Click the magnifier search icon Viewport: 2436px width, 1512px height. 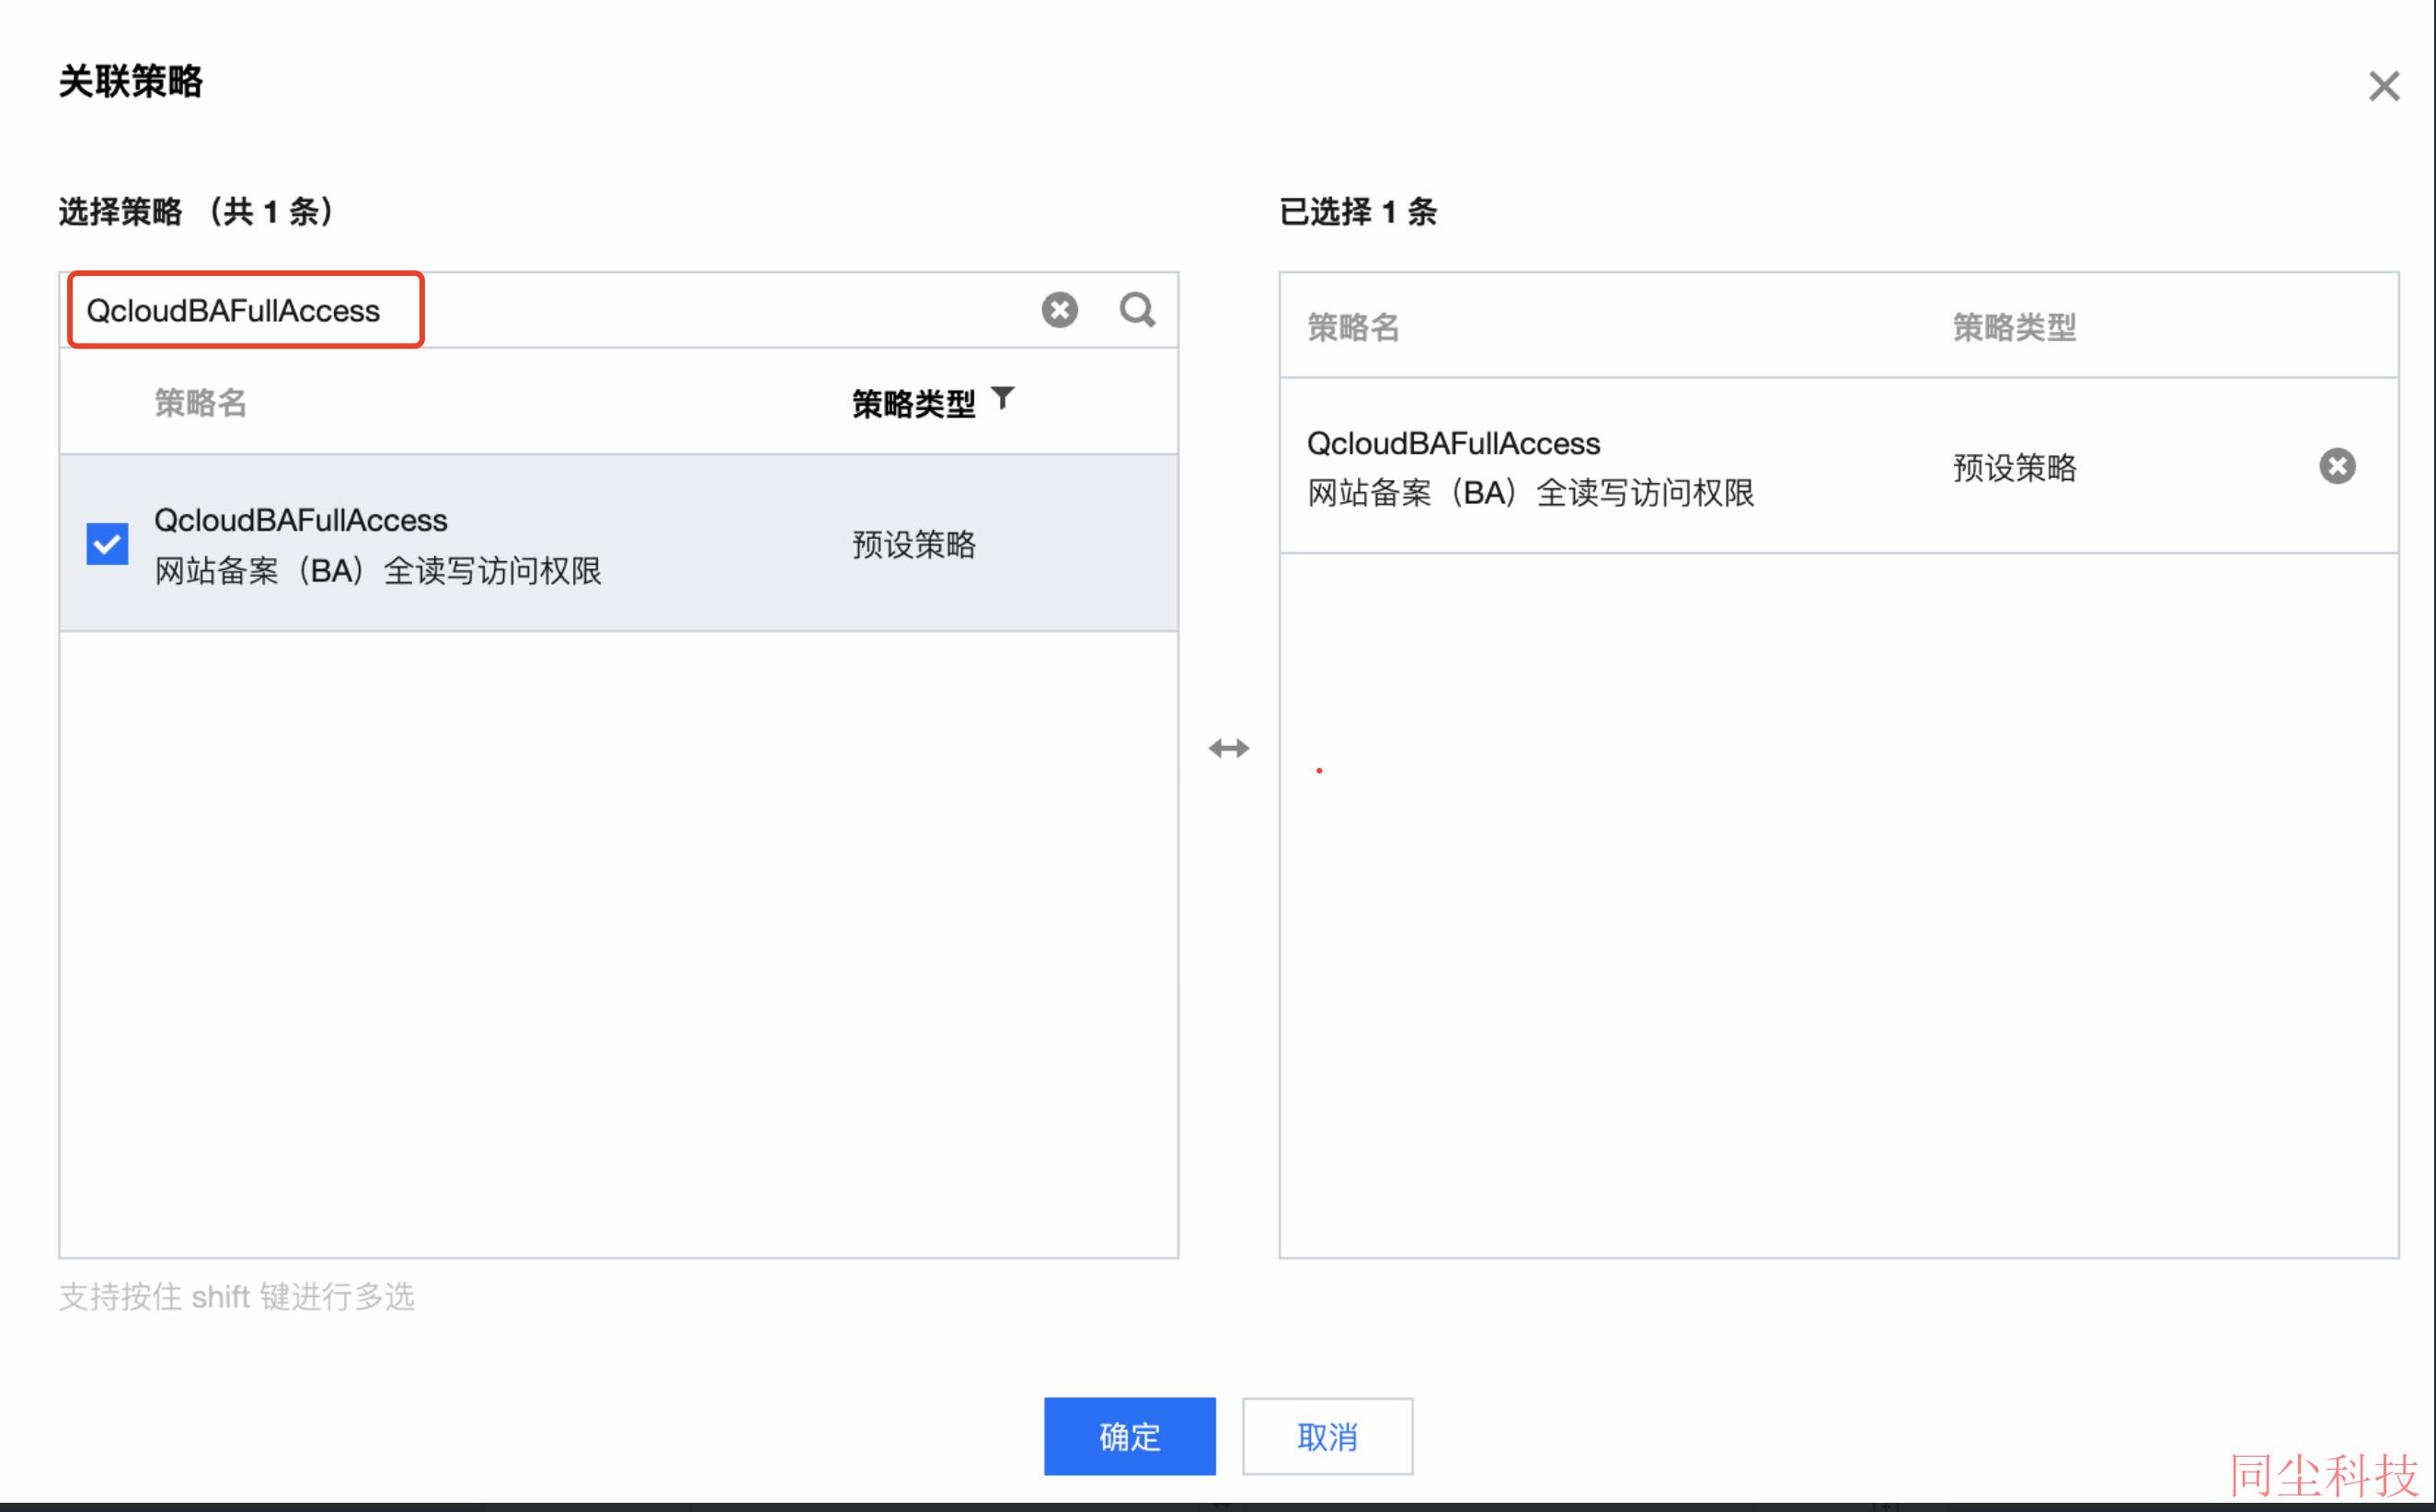[x=1137, y=310]
